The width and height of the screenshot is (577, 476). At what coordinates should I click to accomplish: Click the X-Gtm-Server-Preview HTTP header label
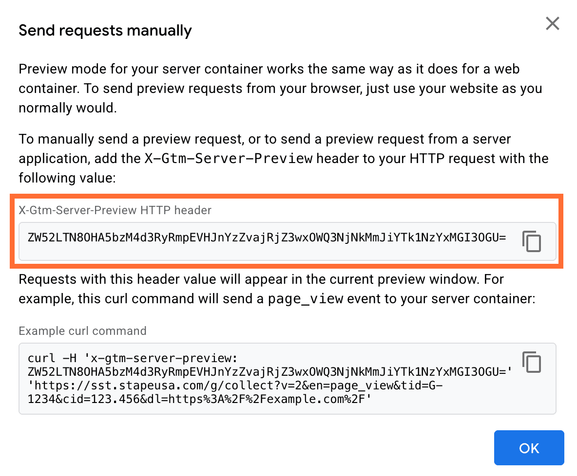coord(115,210)
